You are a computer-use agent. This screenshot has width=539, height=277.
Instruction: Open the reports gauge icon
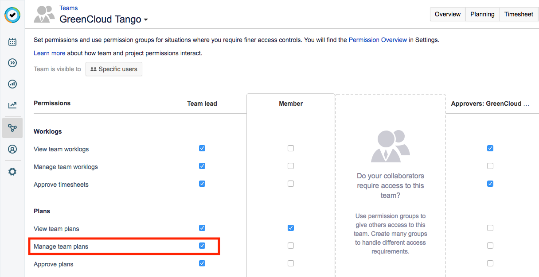click(12, 84)
